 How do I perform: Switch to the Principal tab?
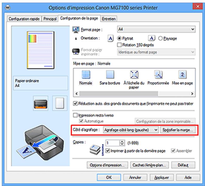tap(50, 19)
